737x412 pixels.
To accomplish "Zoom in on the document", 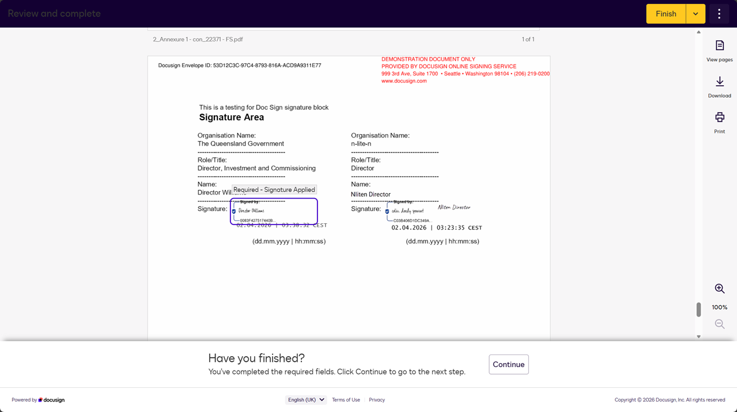I will [719, 289].
